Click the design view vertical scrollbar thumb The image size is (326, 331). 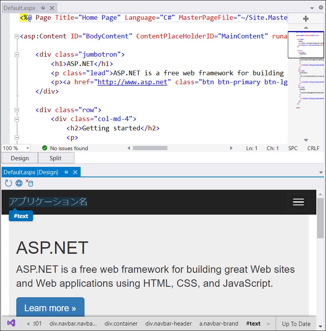click(320, 218)
